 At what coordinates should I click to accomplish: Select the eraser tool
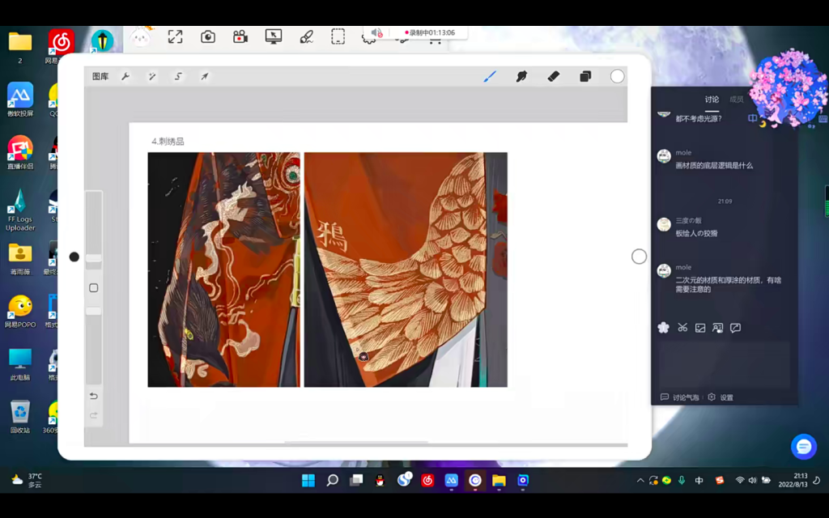click(x=554, y=76)
